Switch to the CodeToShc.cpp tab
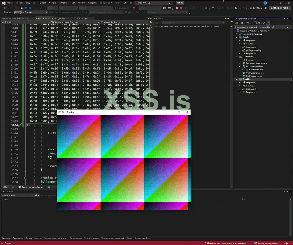The height and width of the screenshot is (245, 293). pos(80,18)
